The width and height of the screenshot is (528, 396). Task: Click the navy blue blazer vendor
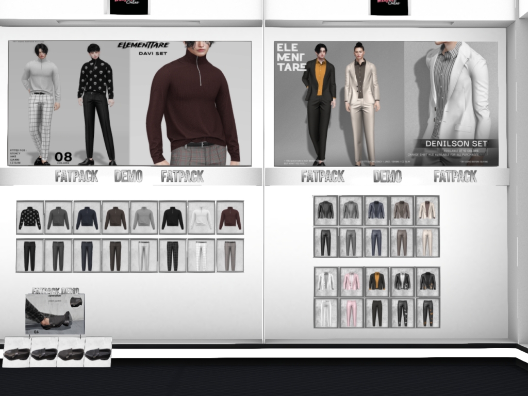[x=376, y=210]
